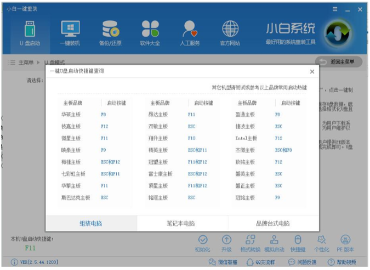
Task: Visit 官方网站 via the globe icon
Action: coord(230,32)
